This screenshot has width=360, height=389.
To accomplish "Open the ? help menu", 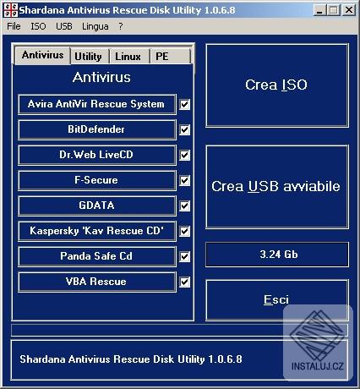I will [121, 26].
